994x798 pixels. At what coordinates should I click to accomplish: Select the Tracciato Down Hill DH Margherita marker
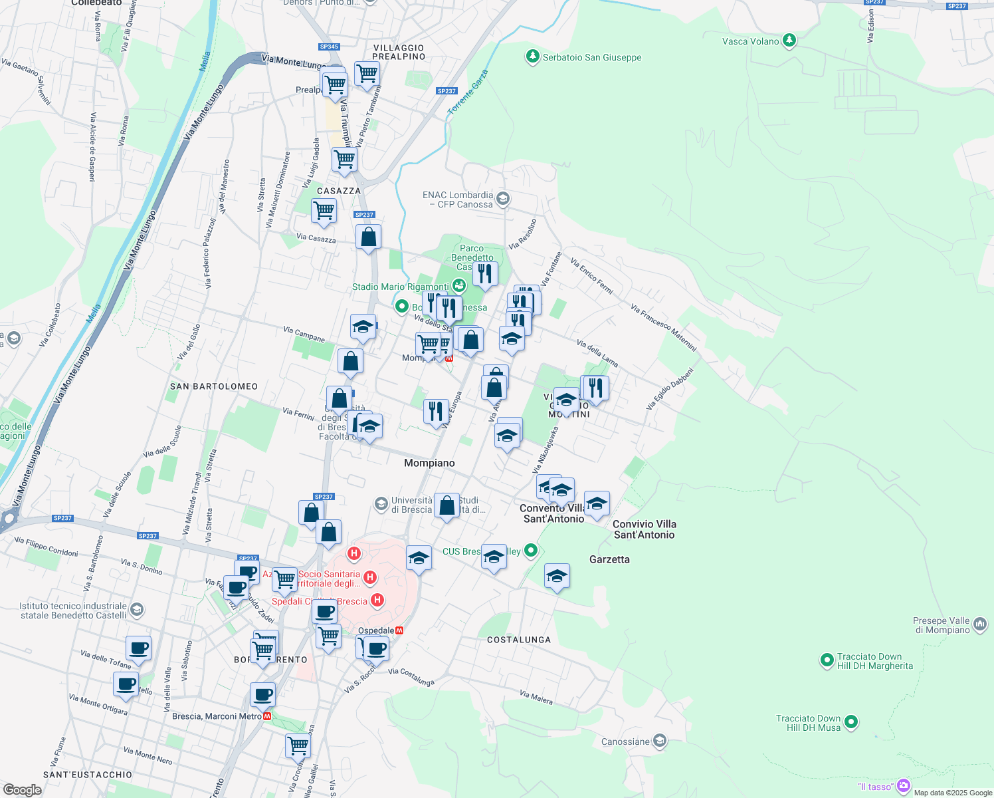[827, 660]
